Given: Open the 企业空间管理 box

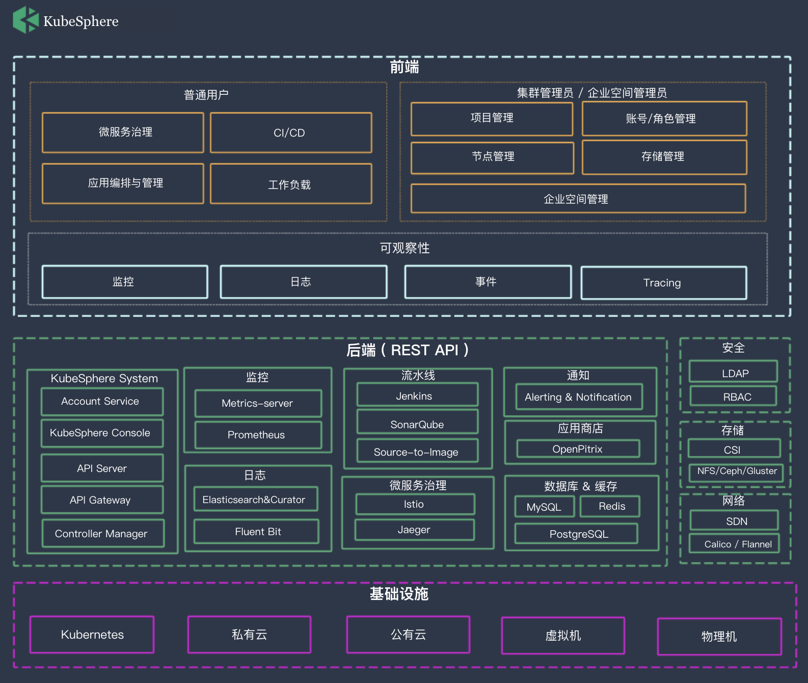Looking at the screenshot, I should tap(578, 199).
